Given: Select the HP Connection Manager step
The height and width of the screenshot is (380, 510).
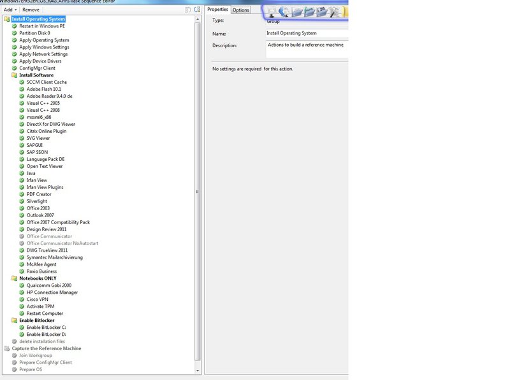Looking at the screenshot, I should 52,293.
